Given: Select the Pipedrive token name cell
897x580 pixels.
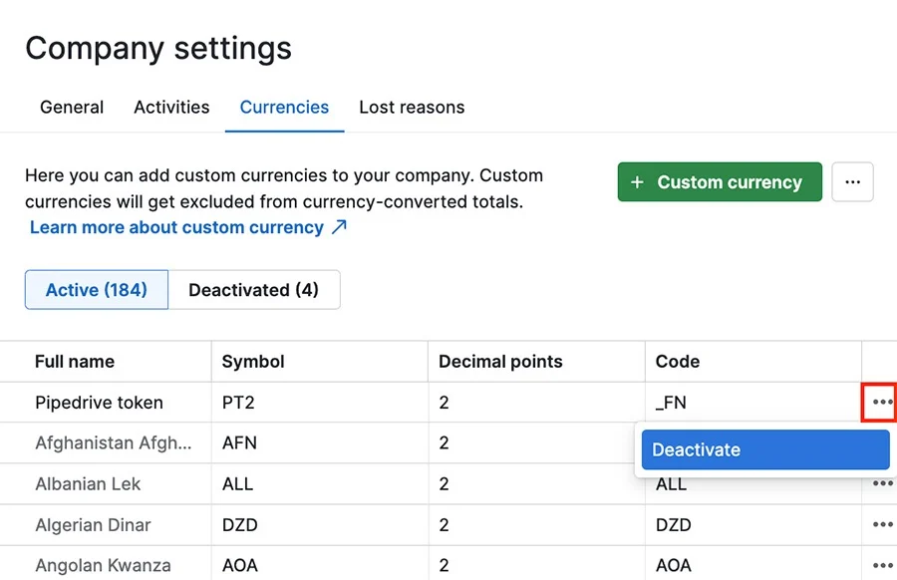Looking at the screenshot, I should [106, 402].
